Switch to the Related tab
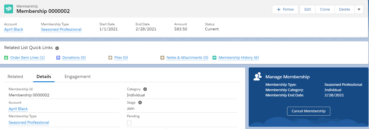Image resolution: width=369 pixels, height=129 pixels. click(15, 77)
